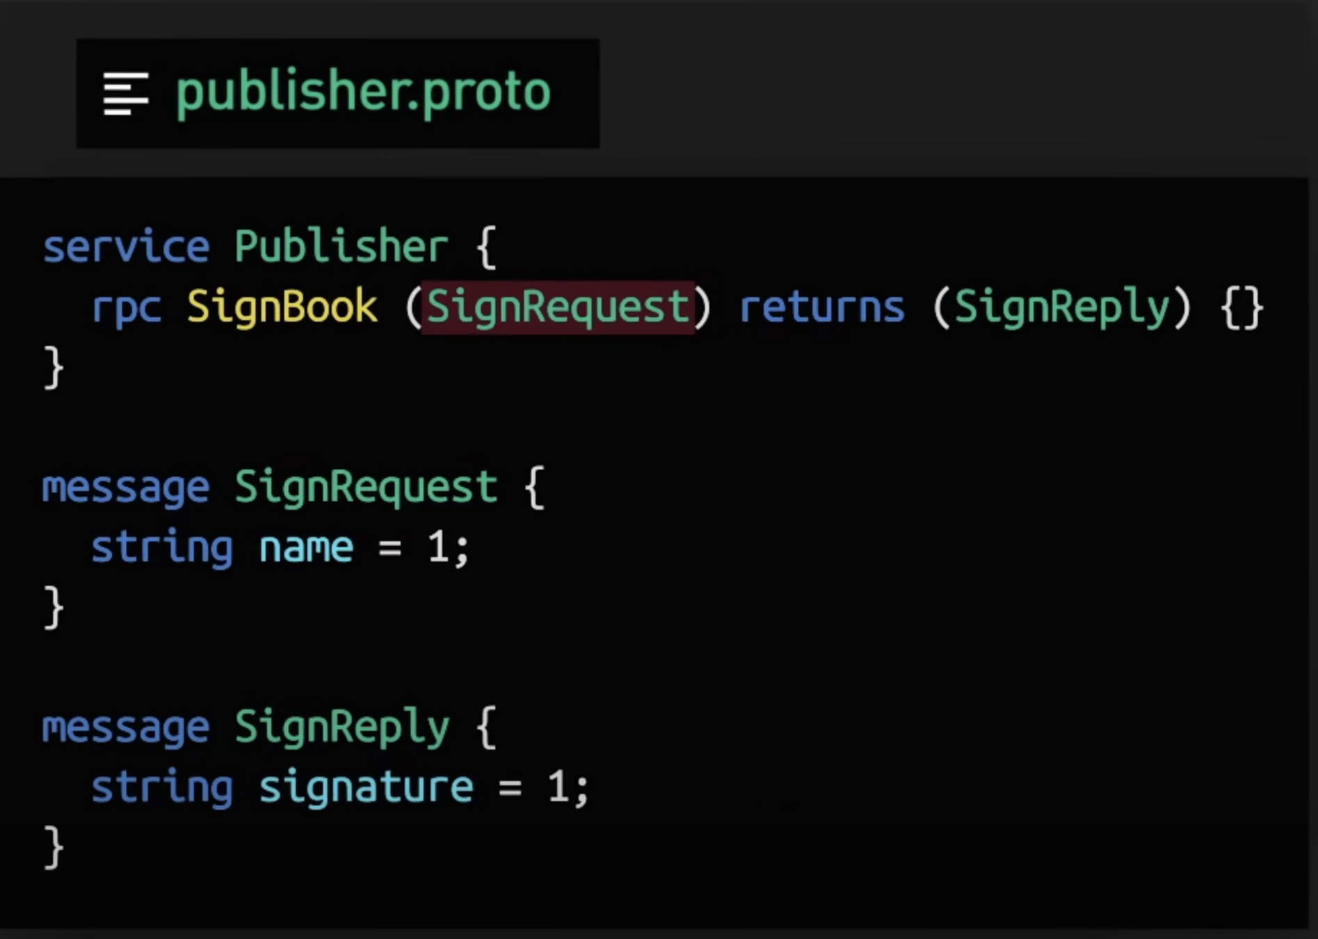Select the publisher.proto tab

coord(338,93)
